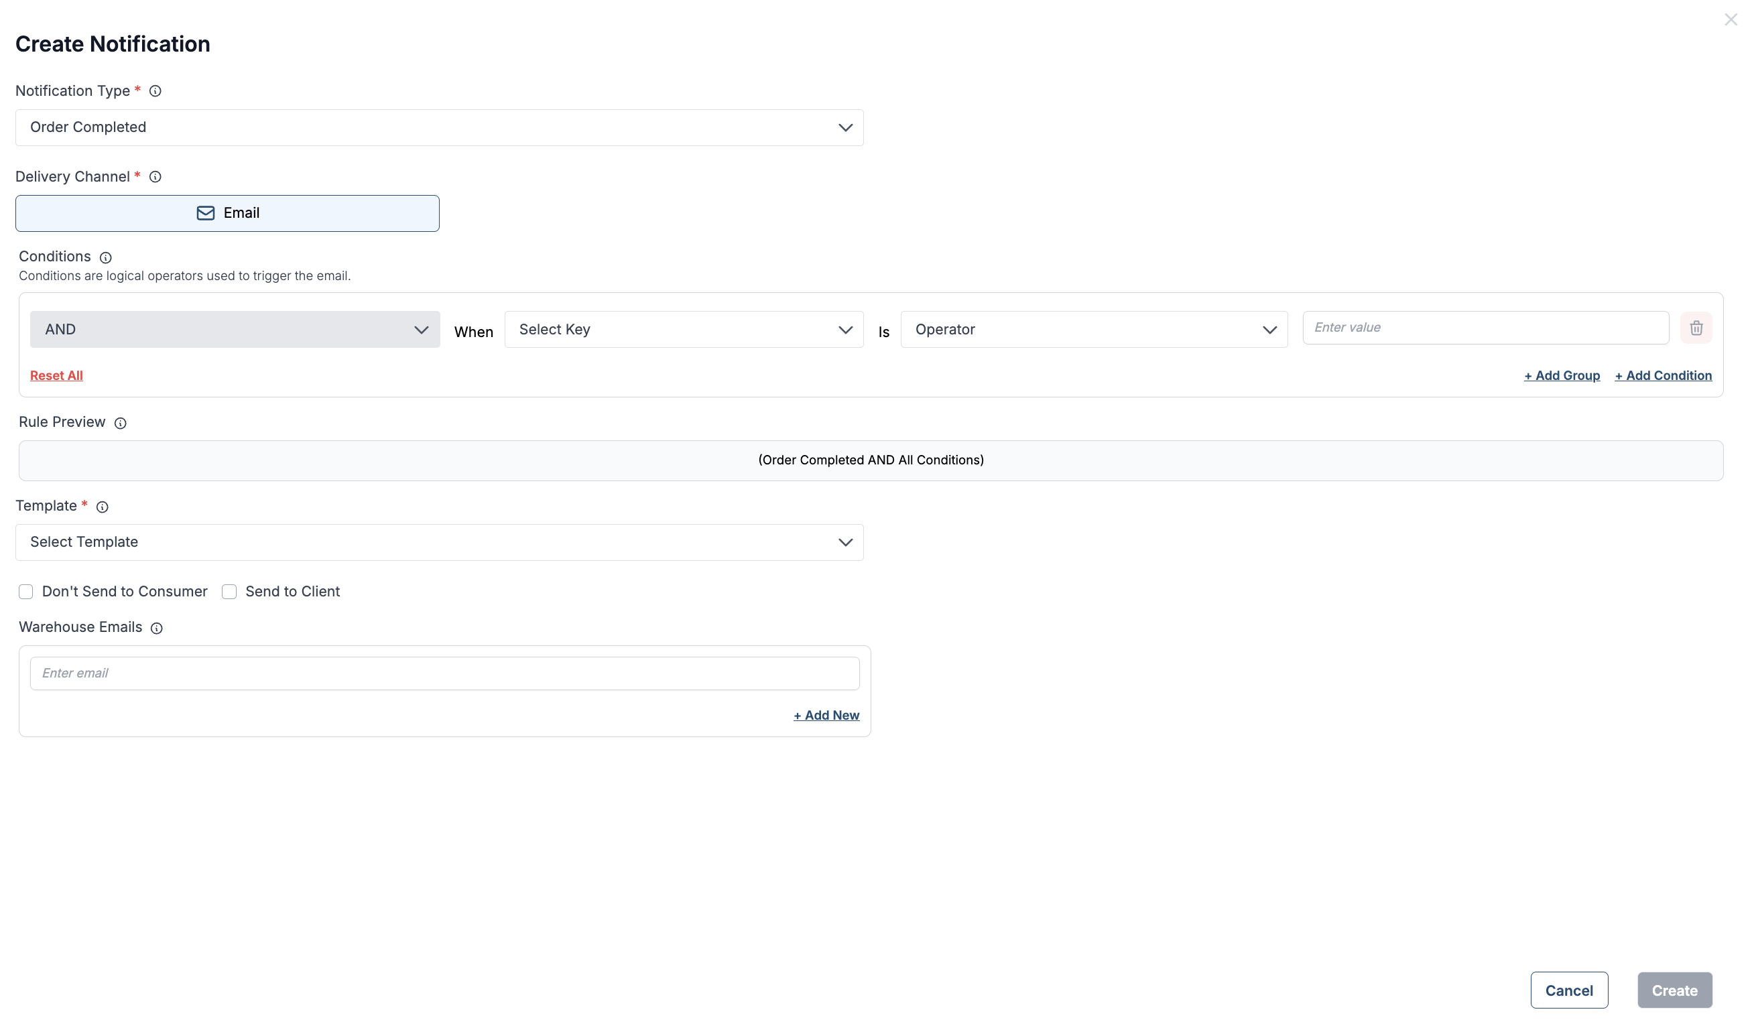
Task: Click the info icon beside Delivery Channel
Action: (155, 177)
